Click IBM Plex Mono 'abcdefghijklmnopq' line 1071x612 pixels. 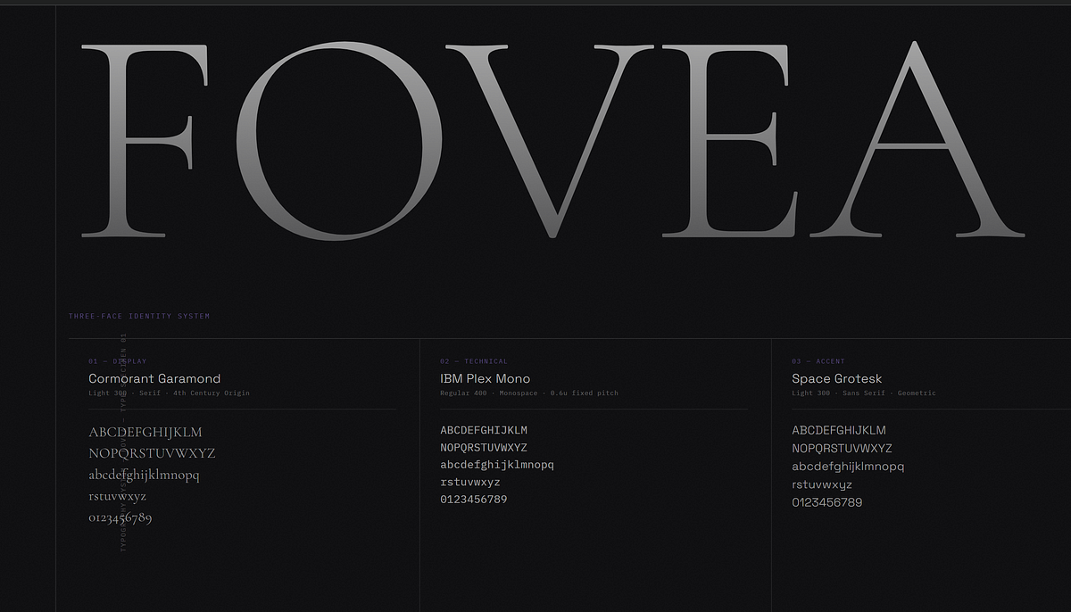497,465
